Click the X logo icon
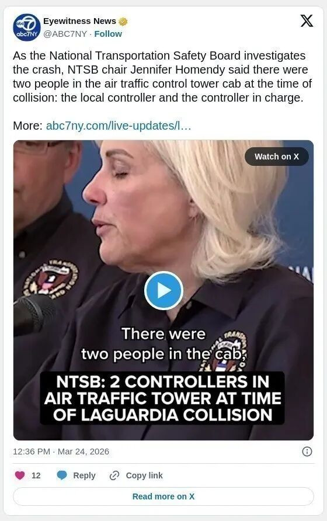327x521 pixels. 307,21
